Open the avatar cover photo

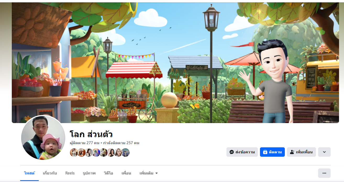point(175,63)
